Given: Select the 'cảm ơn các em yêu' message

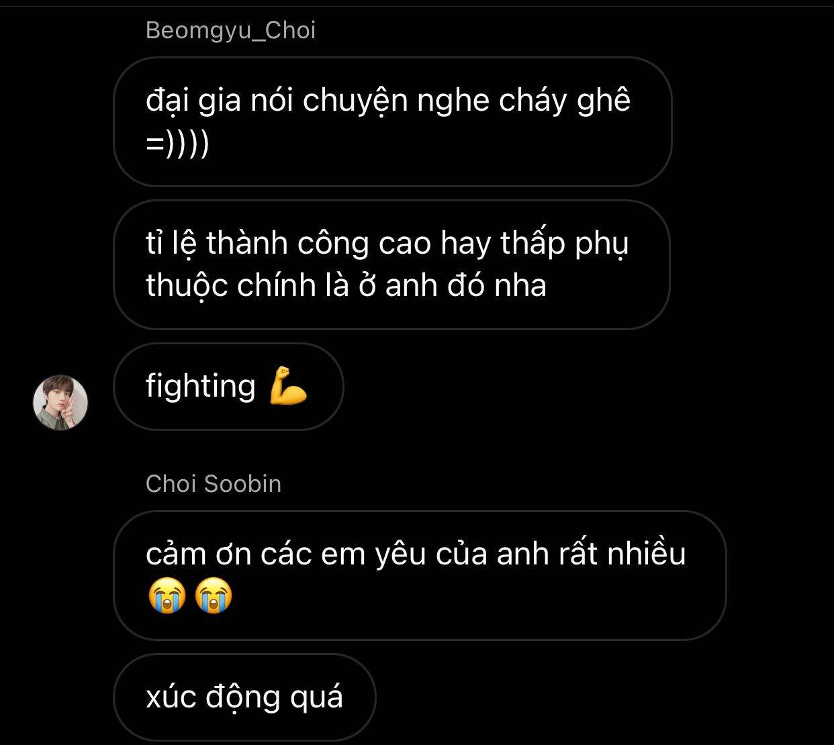Looking at the screenshot, I should pos(420,575).
